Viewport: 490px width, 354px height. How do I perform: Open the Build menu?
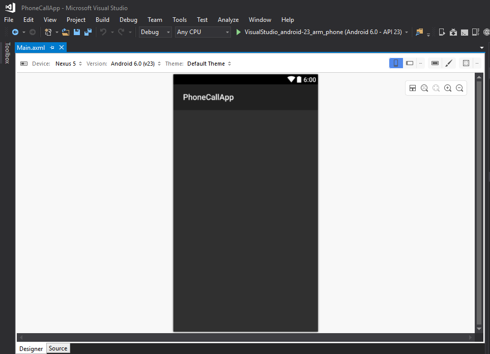102,20
